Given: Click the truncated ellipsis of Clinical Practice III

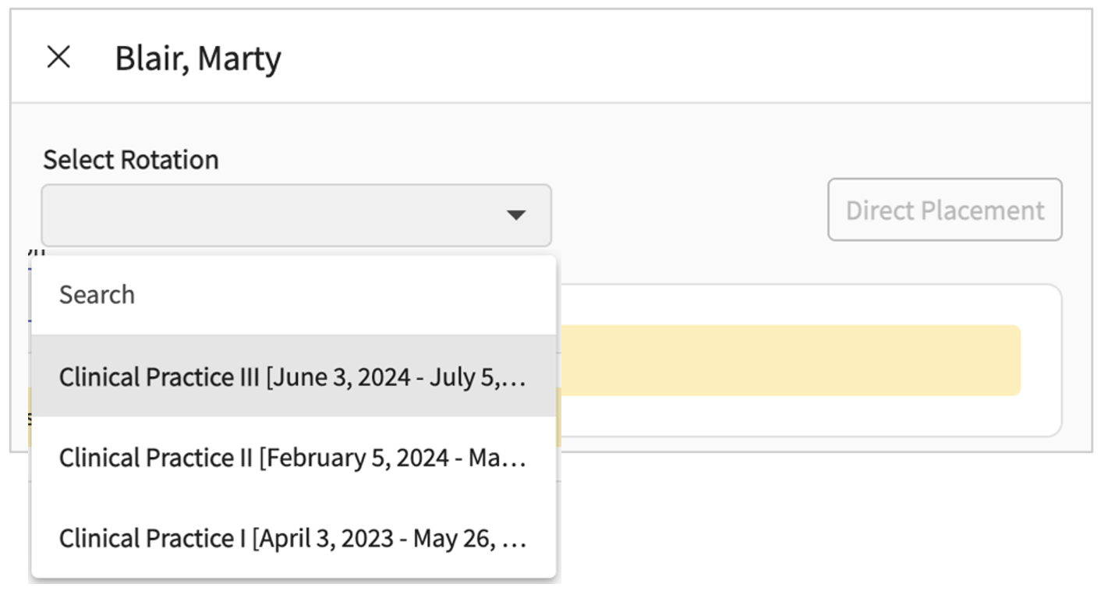Looking at the screenshot, I should (x=516, y=378).
